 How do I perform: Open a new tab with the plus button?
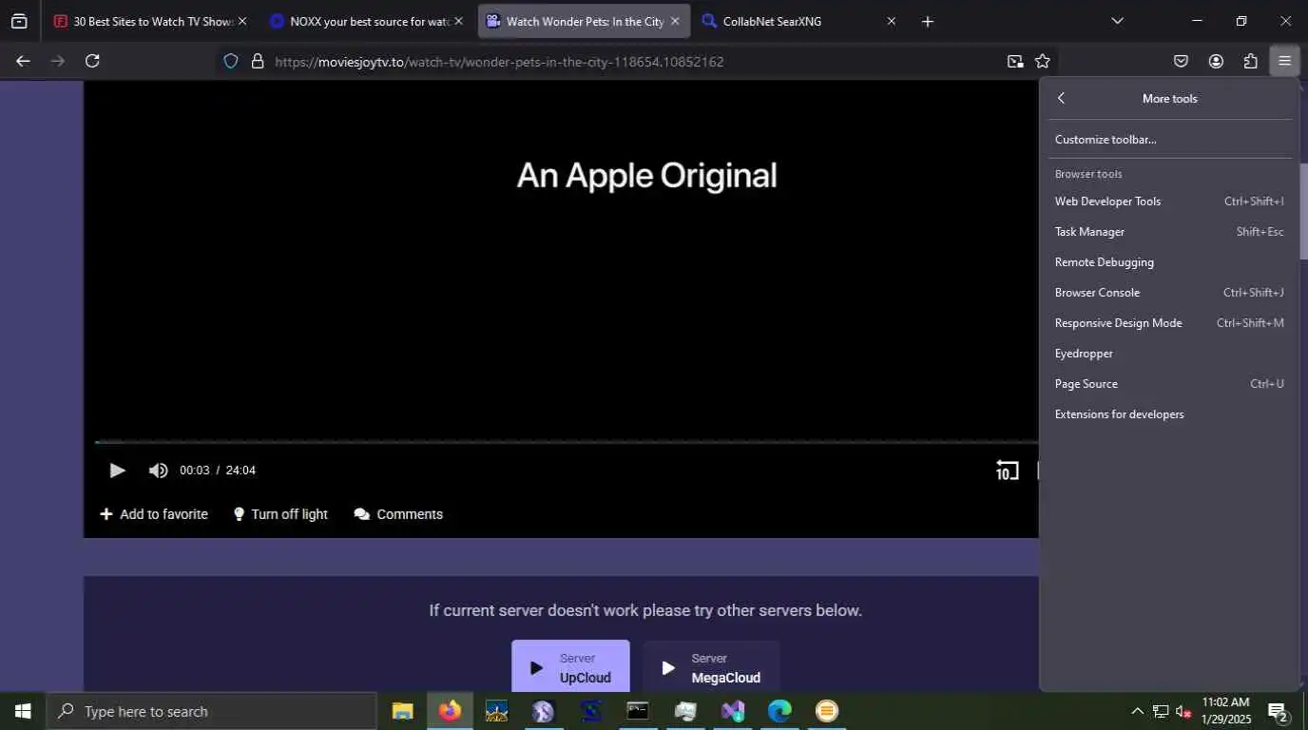[x=928, y=21]
